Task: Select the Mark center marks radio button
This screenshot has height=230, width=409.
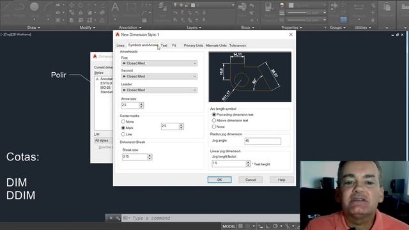Action: click(123, 128)
